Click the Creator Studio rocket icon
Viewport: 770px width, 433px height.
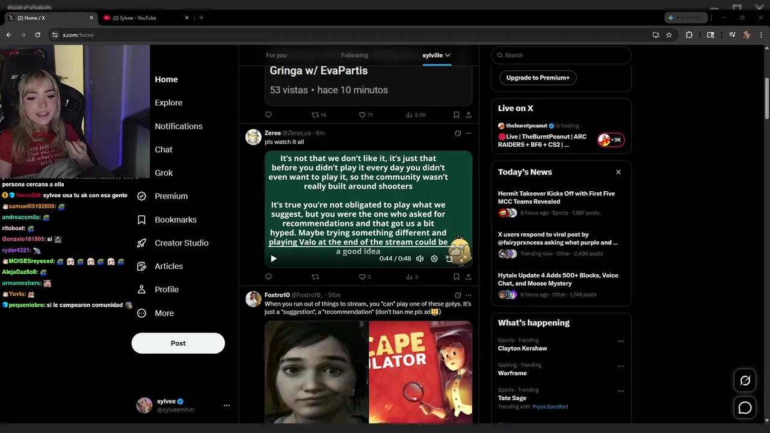pos(142,243)
